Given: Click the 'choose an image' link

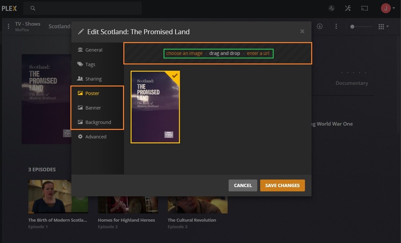Looking at the screenshot, I should (x=184, y=53).
